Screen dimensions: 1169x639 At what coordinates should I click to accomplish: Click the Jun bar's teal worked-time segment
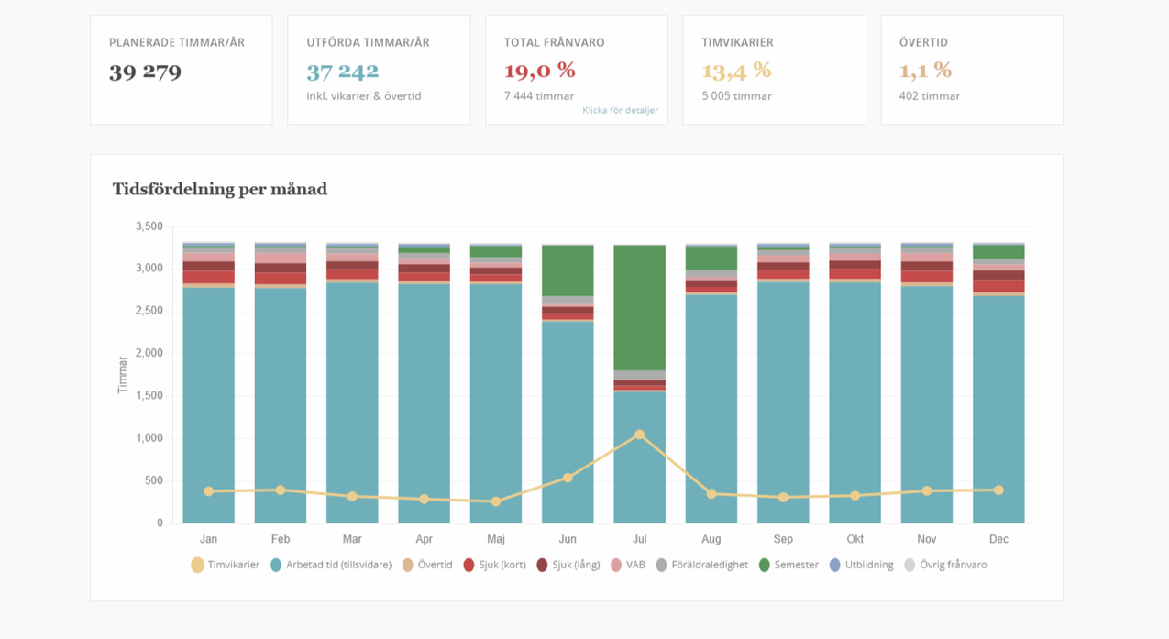[568, 422]
